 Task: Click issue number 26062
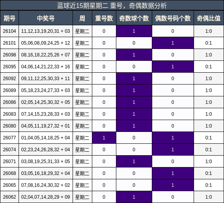tap(9, 197)
